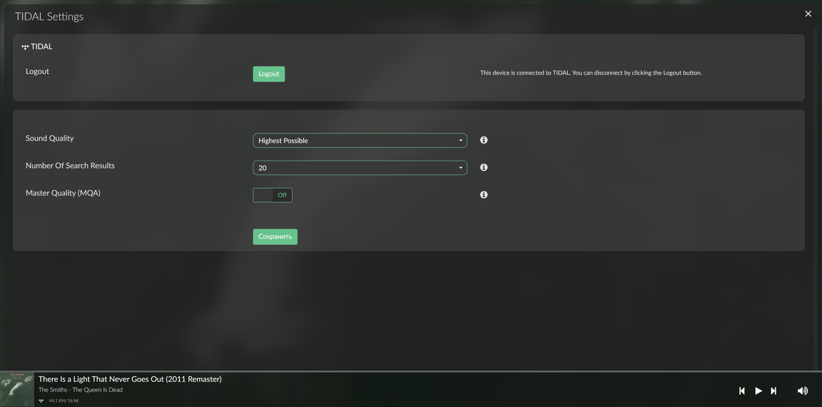Click the green Logout button

[x=268, y=74]
